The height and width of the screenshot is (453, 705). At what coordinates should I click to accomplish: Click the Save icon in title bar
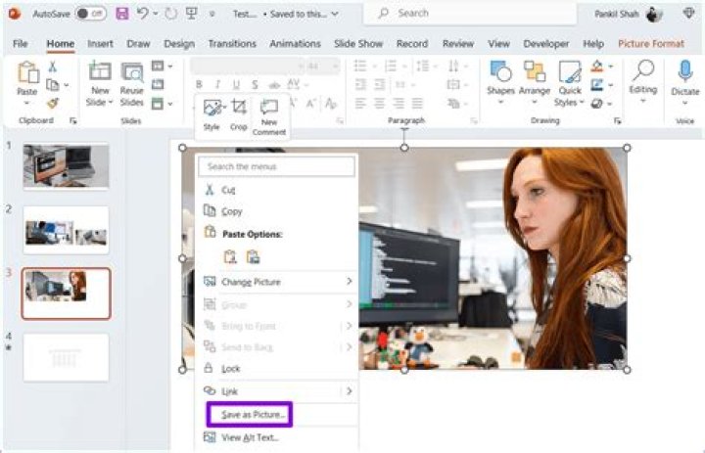click(122, 14)
